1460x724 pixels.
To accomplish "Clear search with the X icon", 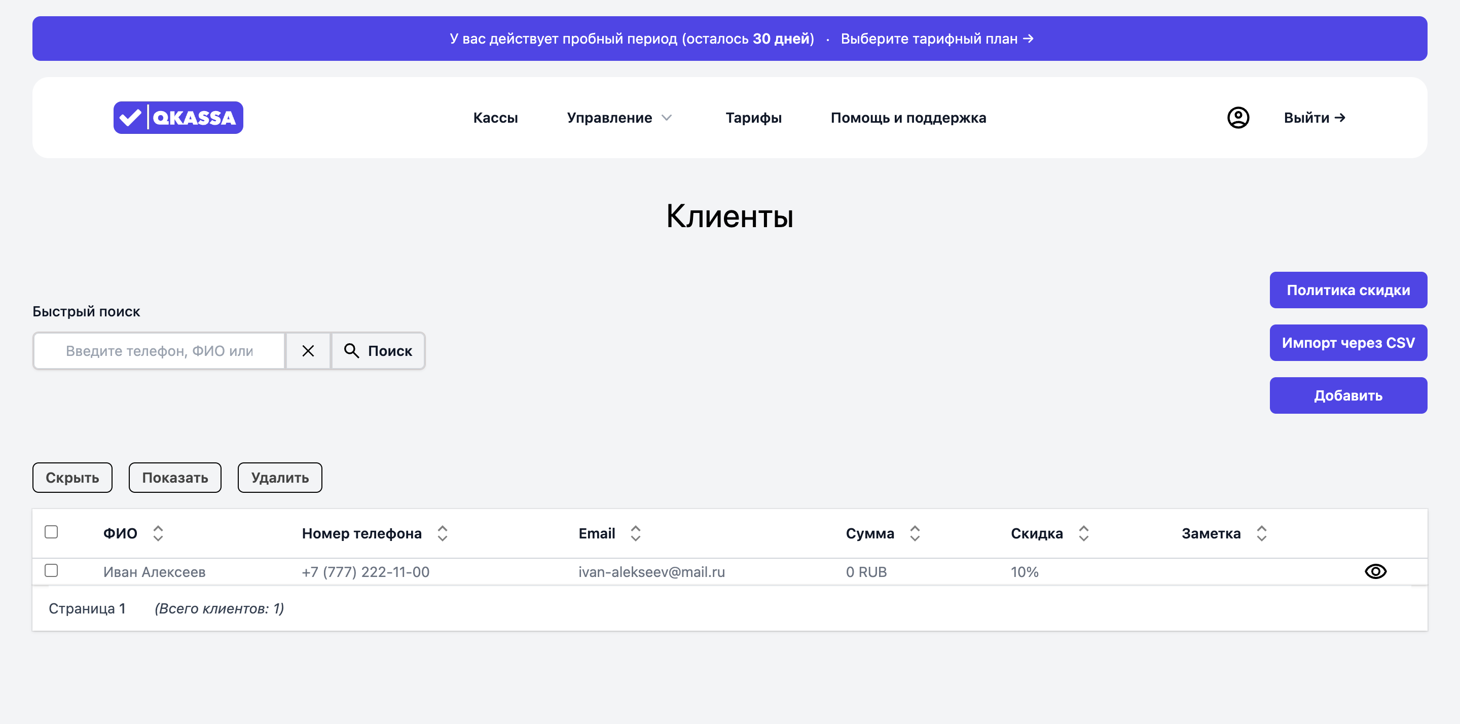I will (x=308, y=351).
